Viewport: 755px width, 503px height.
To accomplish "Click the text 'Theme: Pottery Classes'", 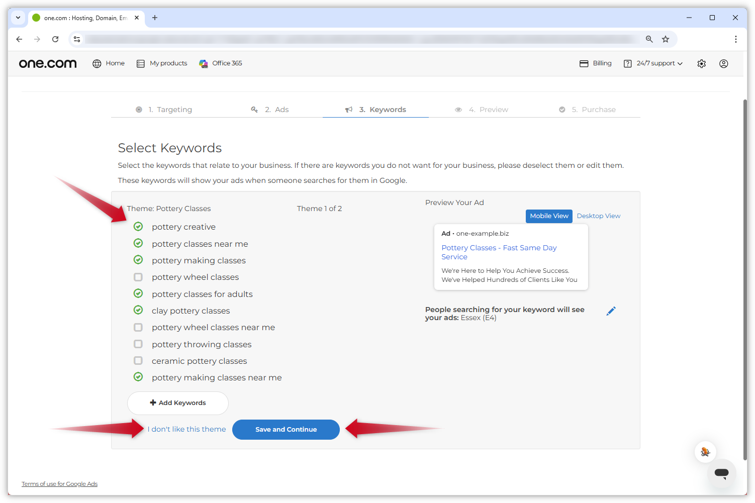I will click(169, 209).
